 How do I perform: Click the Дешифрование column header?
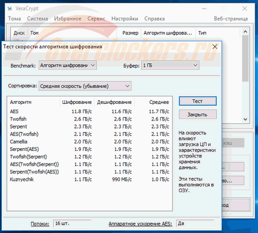114,102
